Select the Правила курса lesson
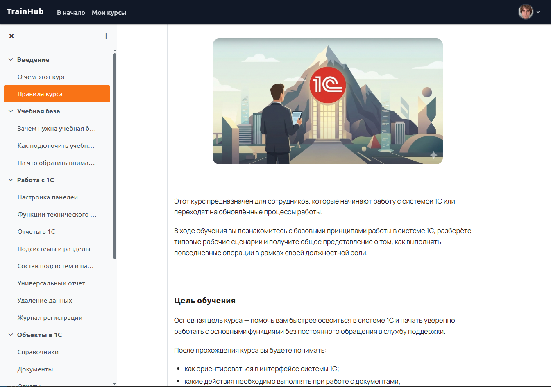Screen dimensions: 551x387 40,94
